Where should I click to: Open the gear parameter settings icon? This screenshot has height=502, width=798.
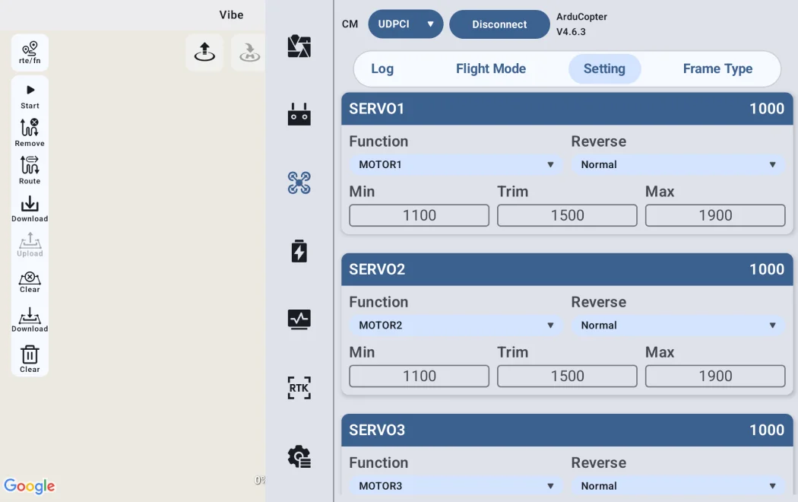[x=299, y=456]
